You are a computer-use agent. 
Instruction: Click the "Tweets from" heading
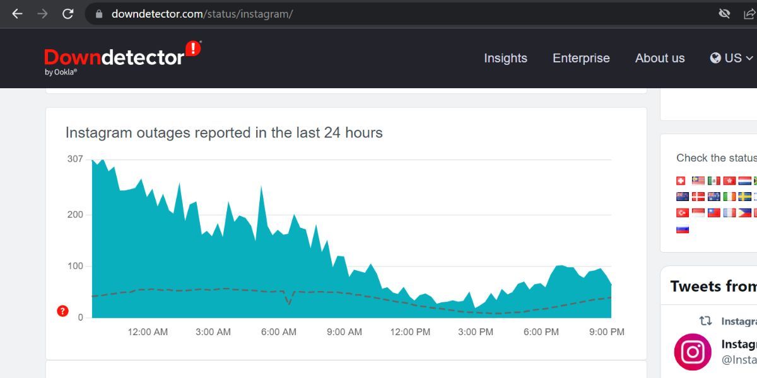coord(713,286)
